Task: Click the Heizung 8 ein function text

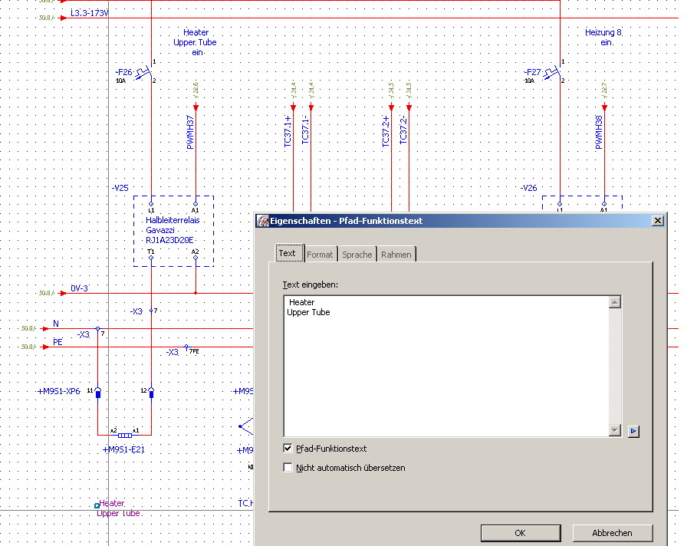Action: click(603, 38)
